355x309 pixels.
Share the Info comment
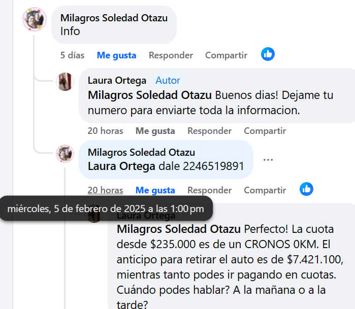[x=226, y=55]
